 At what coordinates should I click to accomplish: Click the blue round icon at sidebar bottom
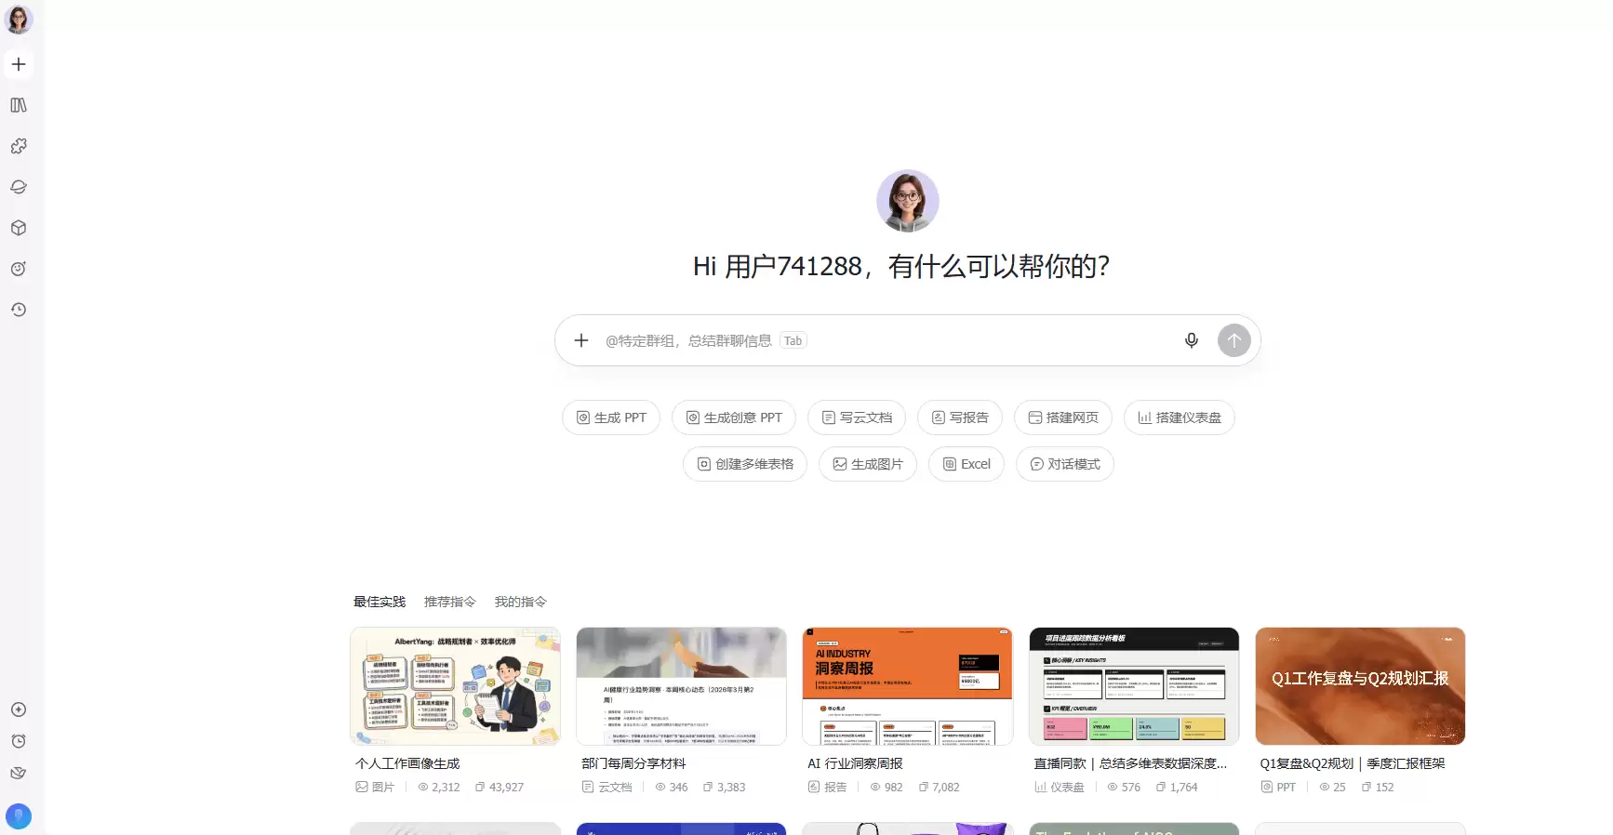19,816
